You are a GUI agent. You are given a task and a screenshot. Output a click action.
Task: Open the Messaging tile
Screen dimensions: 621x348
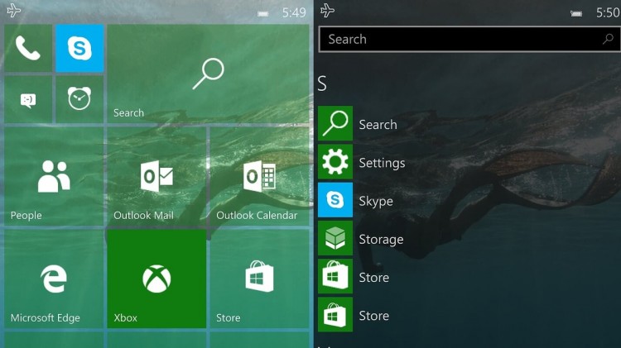coord(28,100)
